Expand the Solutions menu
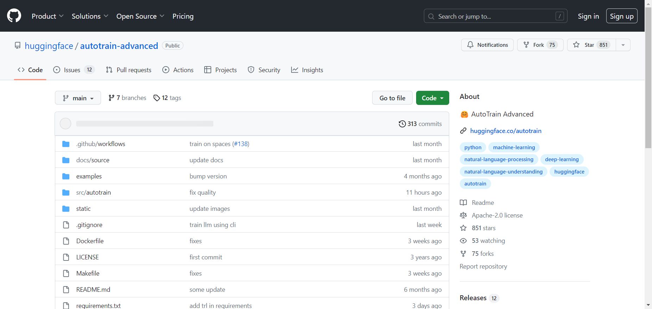This screenshot has height=309, width=652. tap(90, 16)
